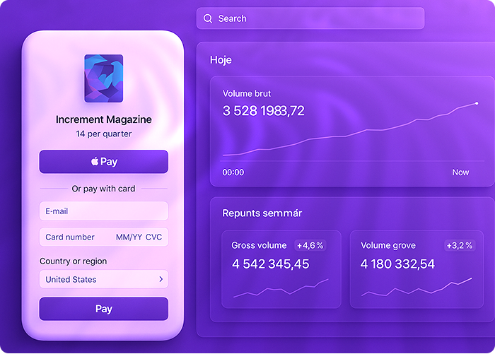495x354 pixels.
Task: Click the +4,6 % badge on Gross volume
Action: tap(310, 245)
